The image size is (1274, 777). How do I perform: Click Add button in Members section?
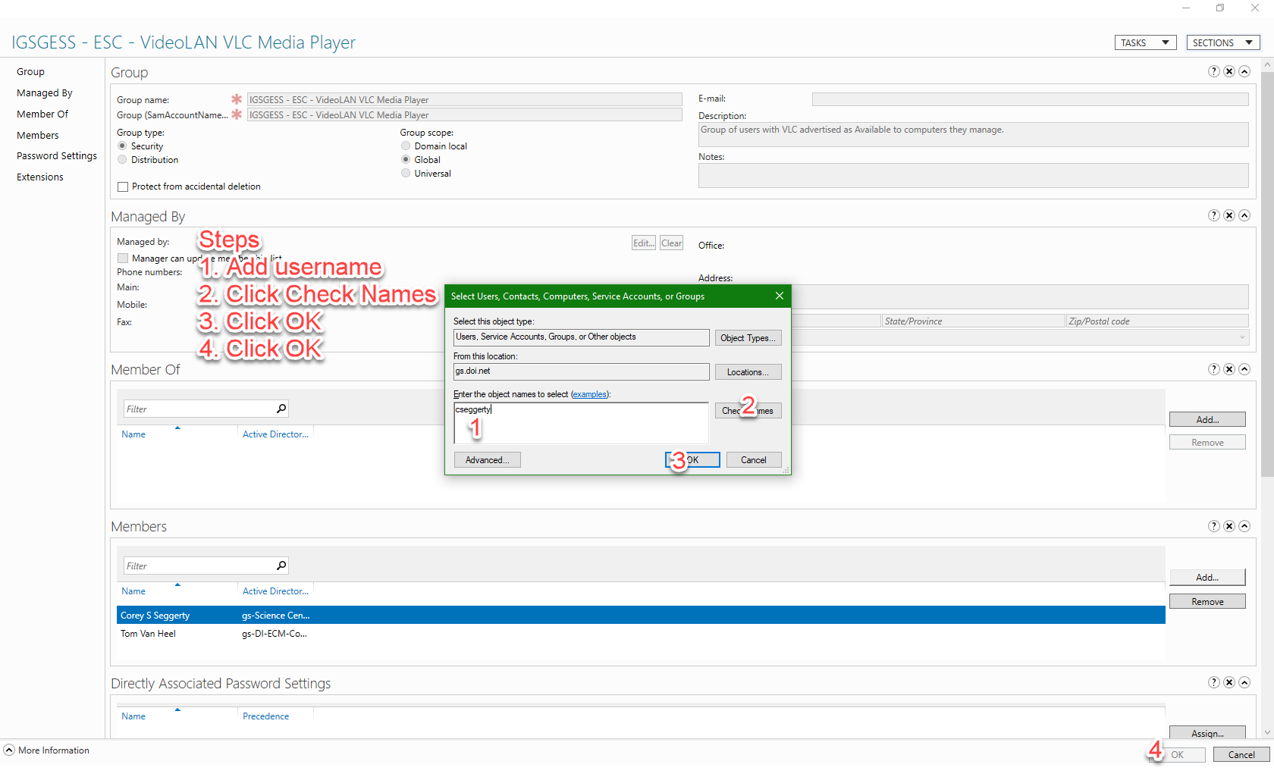(1207, 578)
